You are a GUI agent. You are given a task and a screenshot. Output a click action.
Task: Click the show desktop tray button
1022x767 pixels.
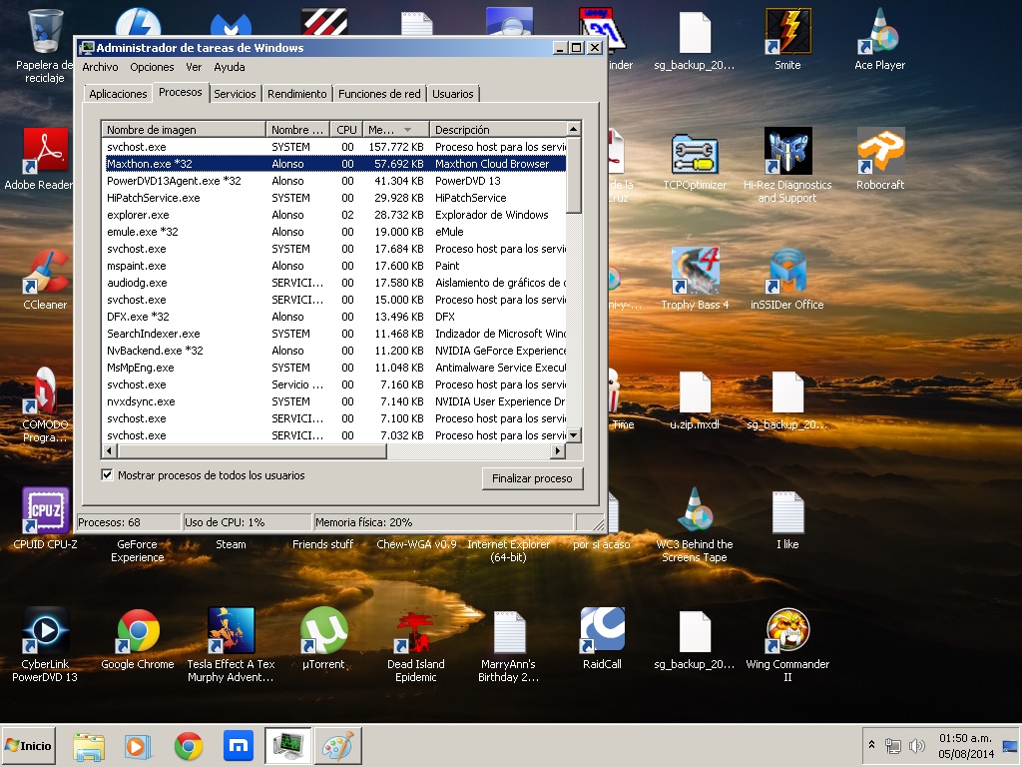click(x=1010, y=745)
